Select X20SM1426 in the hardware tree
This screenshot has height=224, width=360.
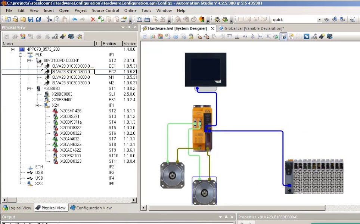(71, 111)
